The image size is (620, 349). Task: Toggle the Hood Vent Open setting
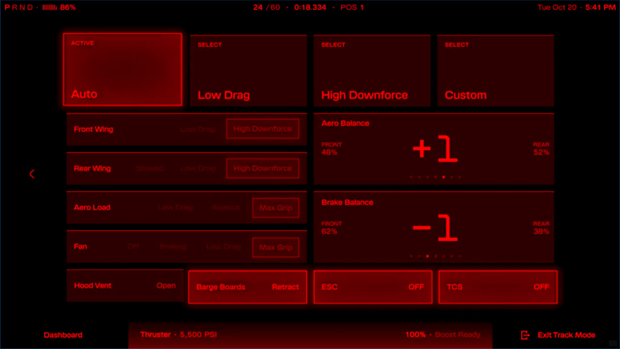pyautogui.click(x=125, y=286)
